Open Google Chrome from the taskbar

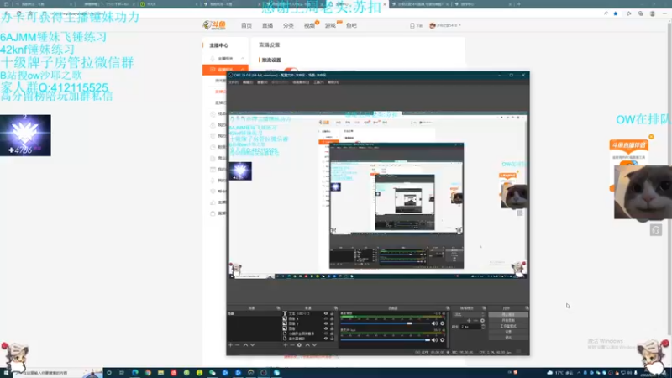pos(148,373)
